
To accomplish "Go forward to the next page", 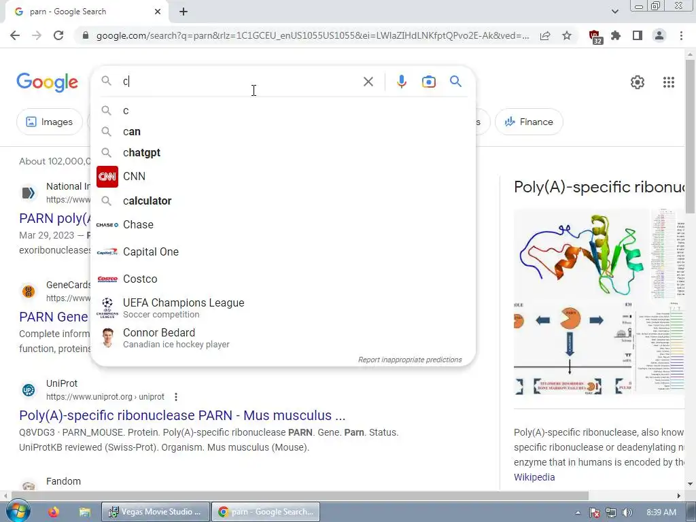I will (37, 35).
